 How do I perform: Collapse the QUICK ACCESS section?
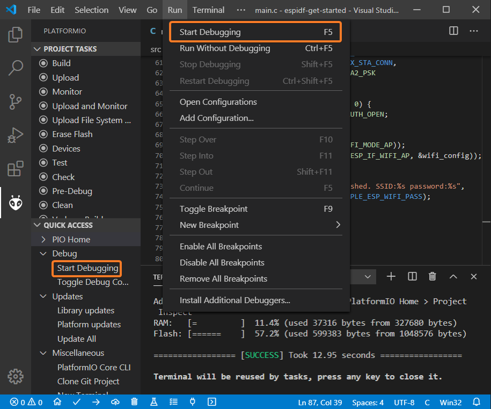[86, 225]
